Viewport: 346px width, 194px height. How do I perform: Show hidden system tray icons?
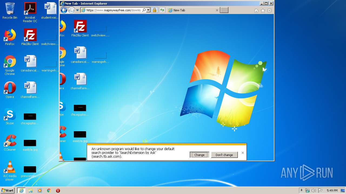301,190
